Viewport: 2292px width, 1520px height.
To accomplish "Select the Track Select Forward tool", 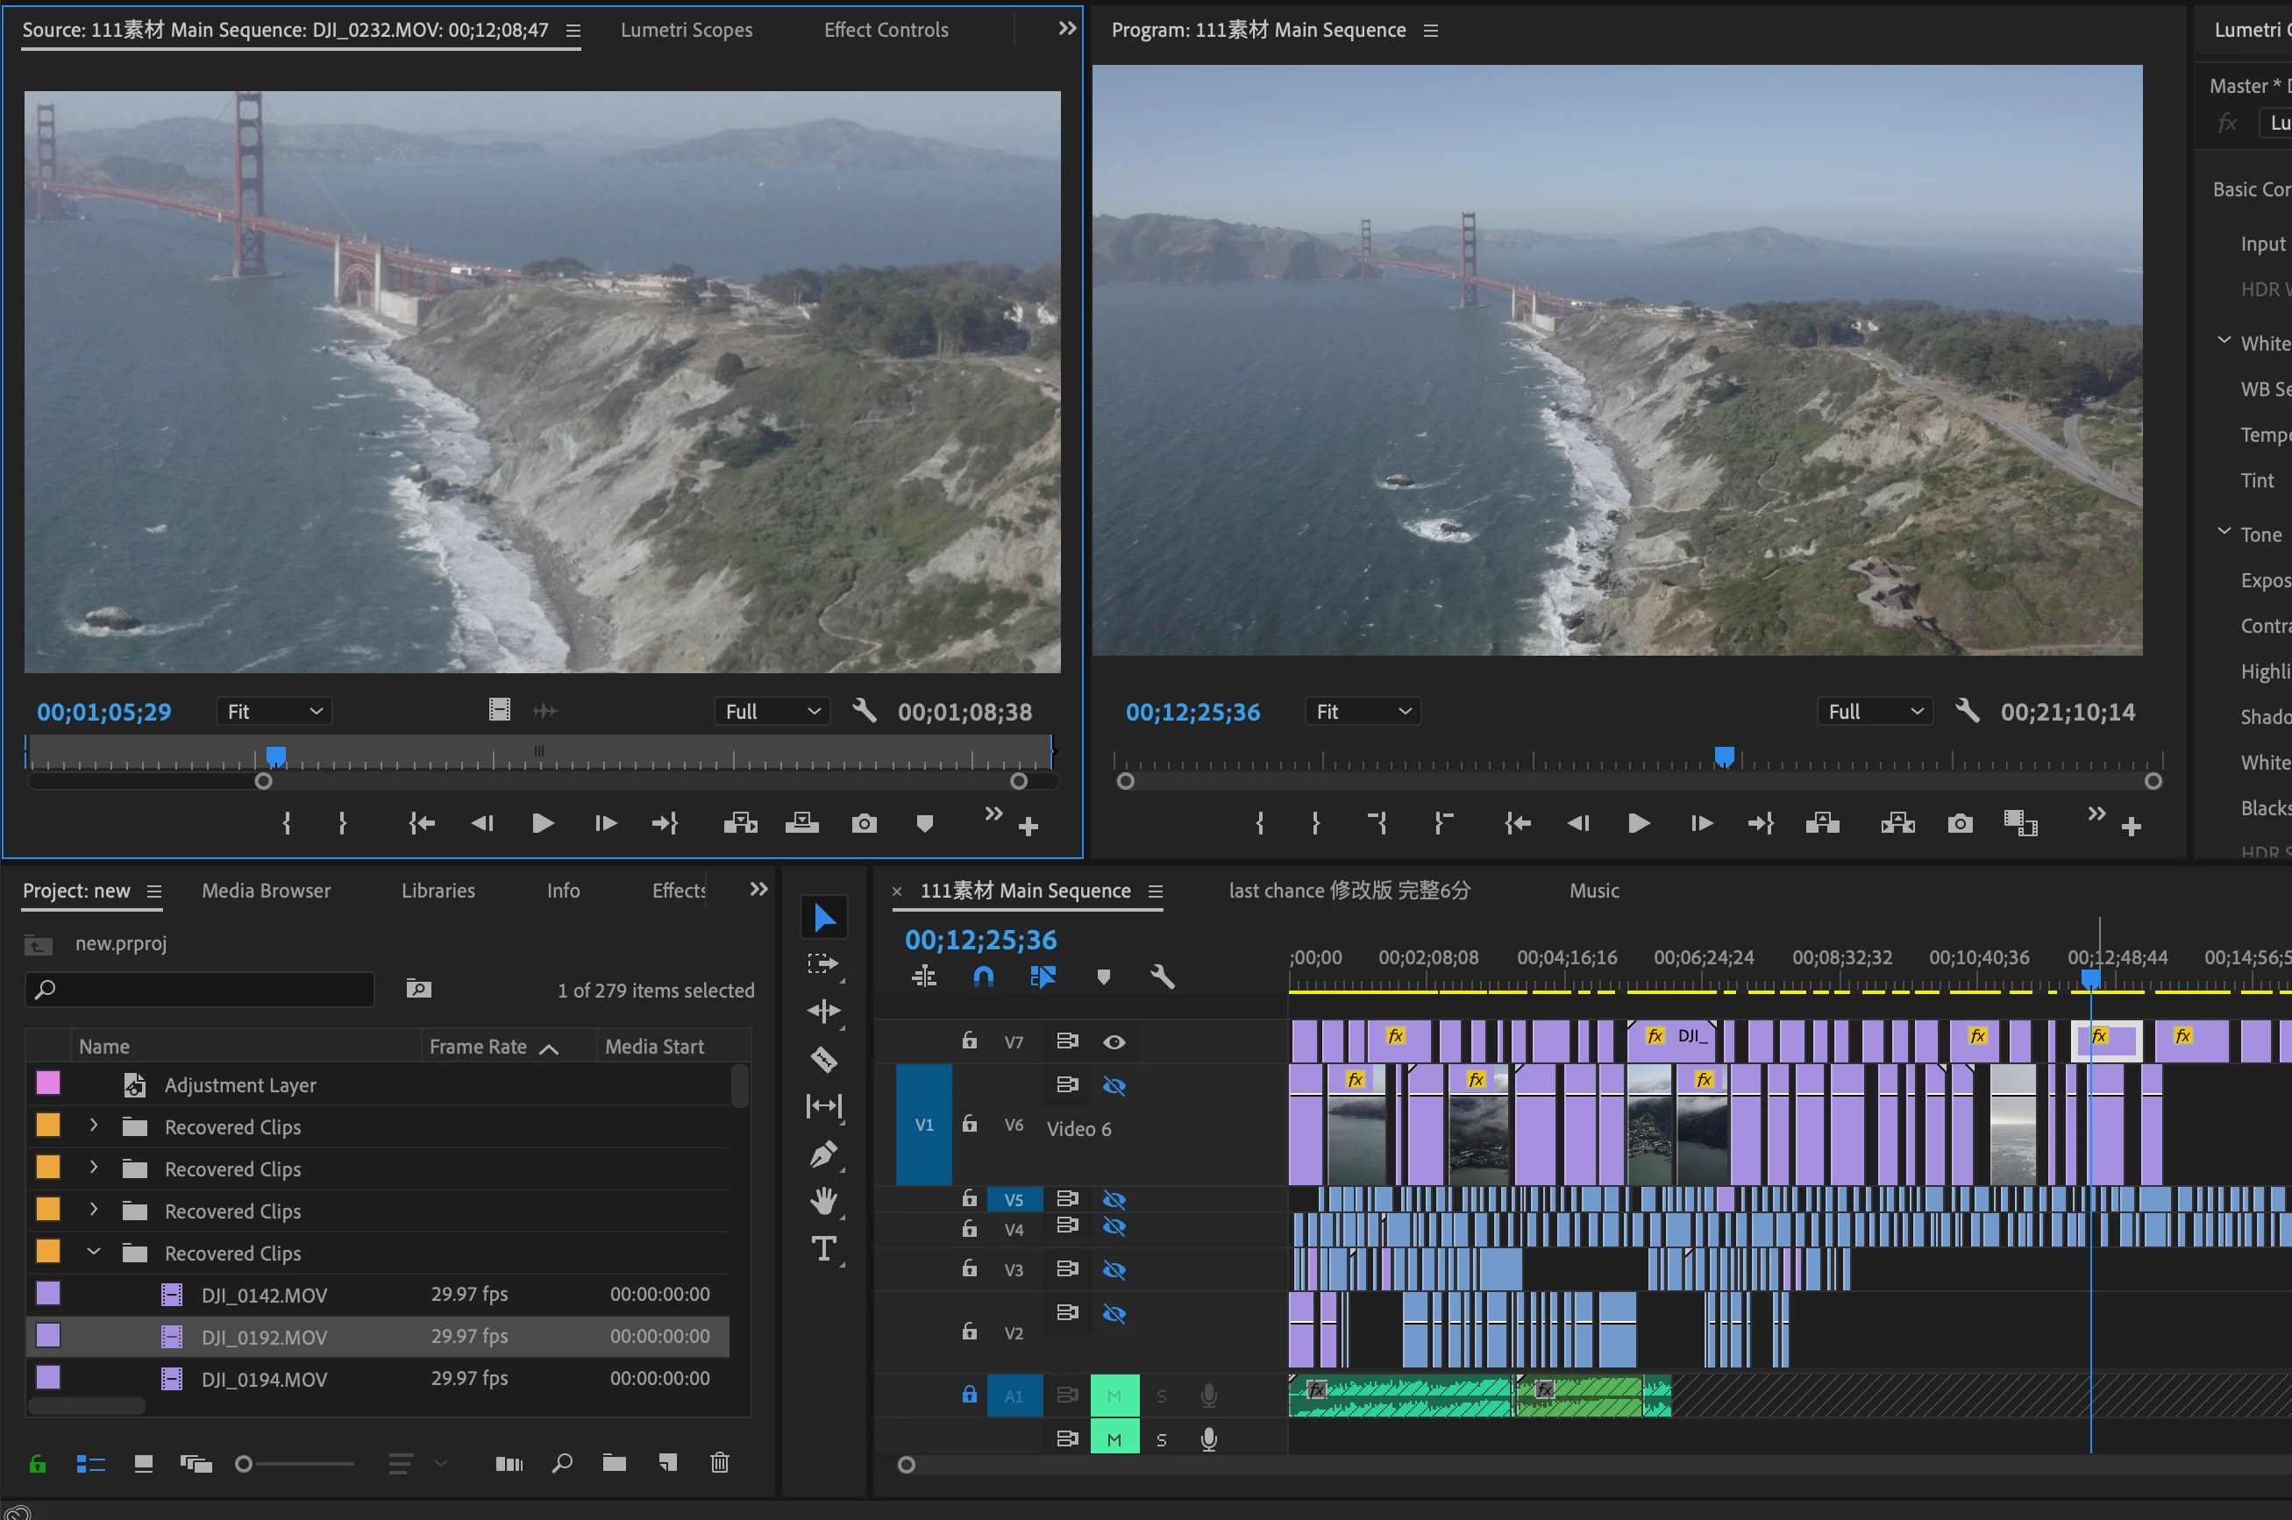I will tap(823, 963).
